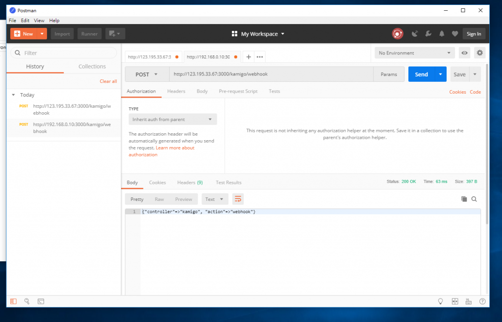
Task: Click the sync status icon in header
Action: (x=397, y=34)
